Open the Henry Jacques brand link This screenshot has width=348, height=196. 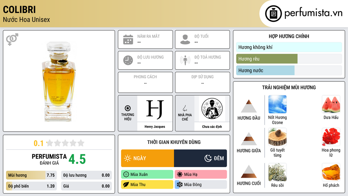pyautogui.click(x=155, y=127)
